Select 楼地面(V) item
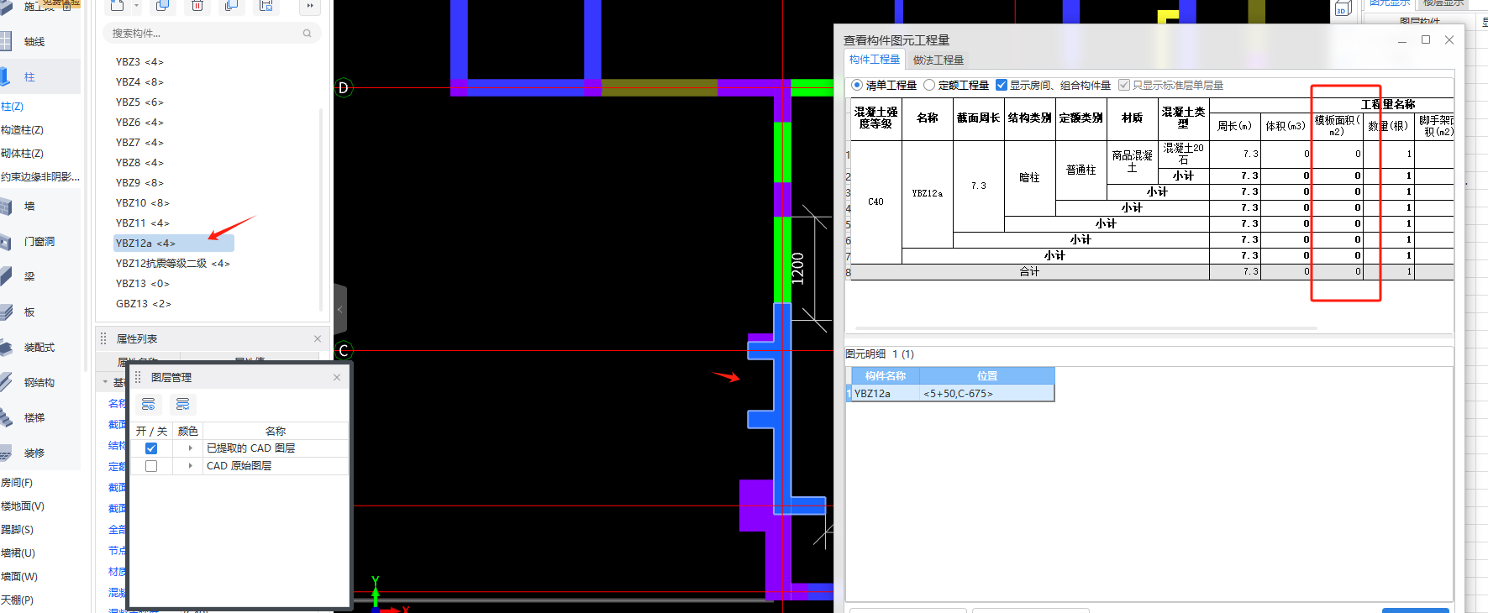Image resolution: width=1488 pixels, height=613 pixels. click(x=23, y=506)
